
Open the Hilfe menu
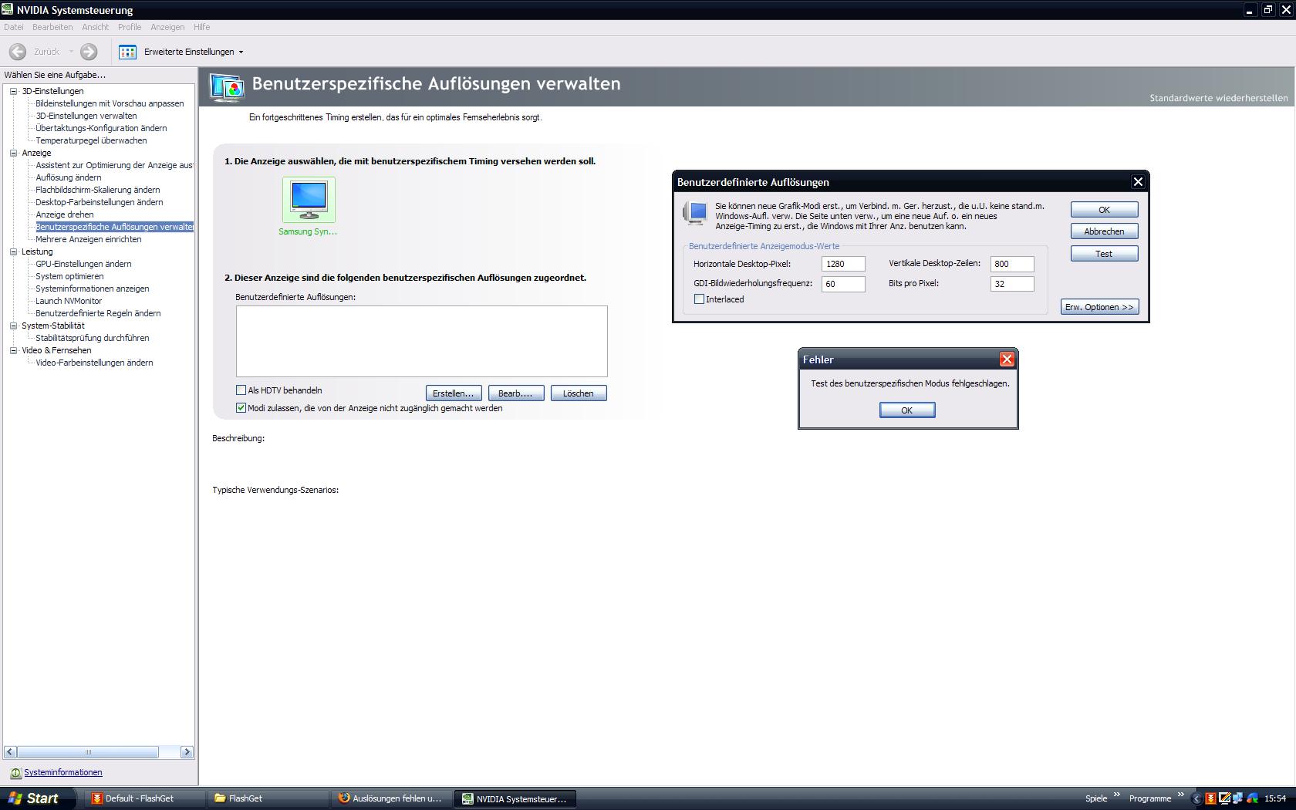point(201,27)
